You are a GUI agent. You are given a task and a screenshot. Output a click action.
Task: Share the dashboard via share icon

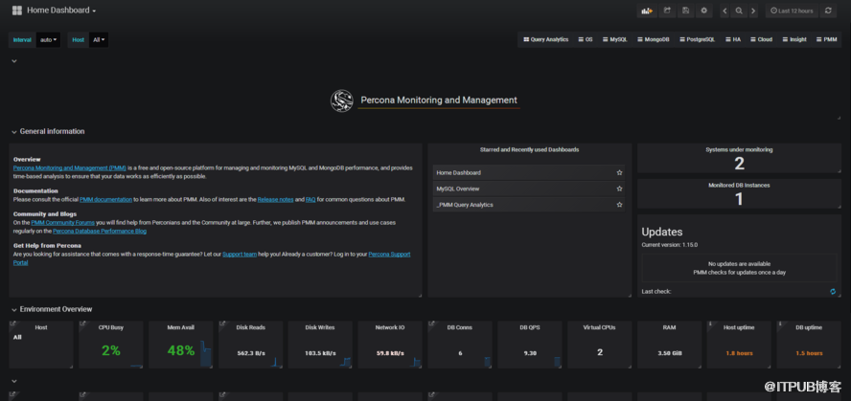point(668,11)
